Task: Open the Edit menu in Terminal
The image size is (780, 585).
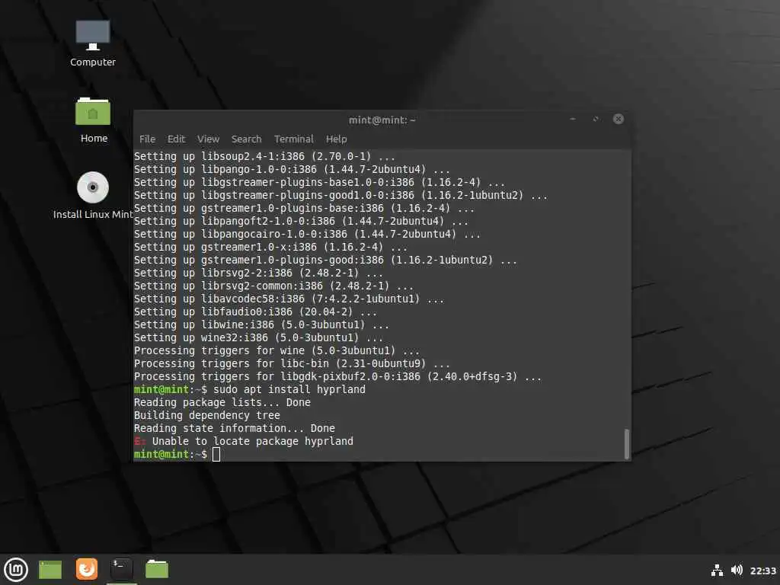Action: coord(176,139)
